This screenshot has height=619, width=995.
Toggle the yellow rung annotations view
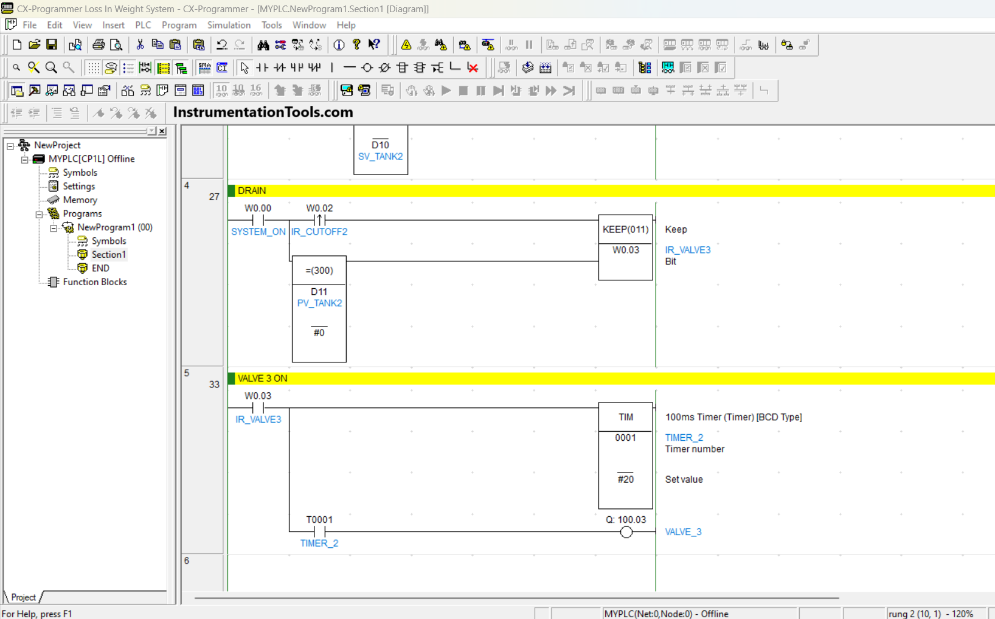(163, 67)
